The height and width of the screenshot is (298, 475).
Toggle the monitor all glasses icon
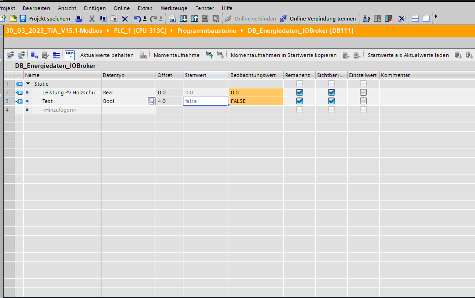[x=69, y=55]
